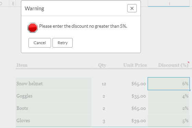Select column I header
This screenshot has height=128, width=192.
pyautogui.click(x=169, y=3)
